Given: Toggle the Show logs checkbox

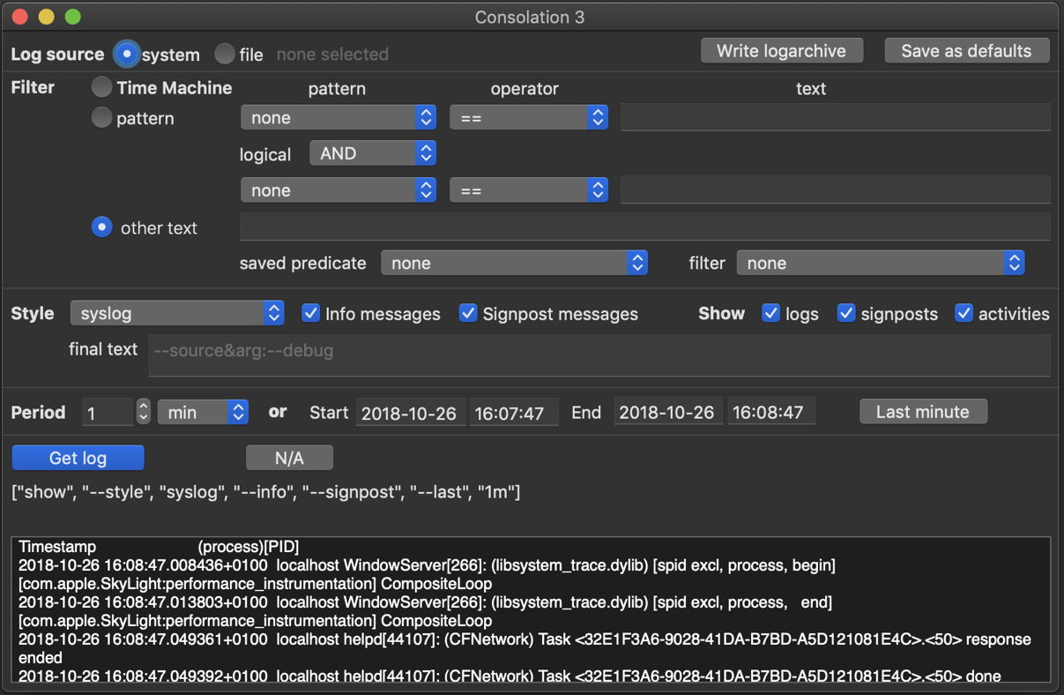Looking at the screenshot, I should point(770,314).
